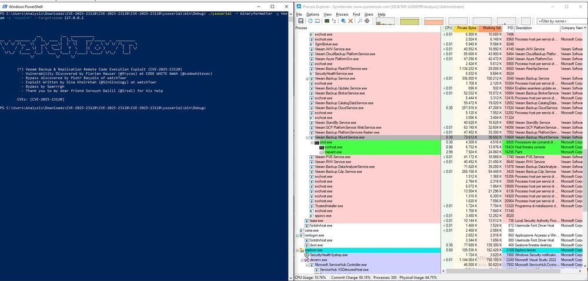Select the Veeam.Backup.MountService.exe row
The height and width of the screenshot is (281, 588).
coord(439,138)
